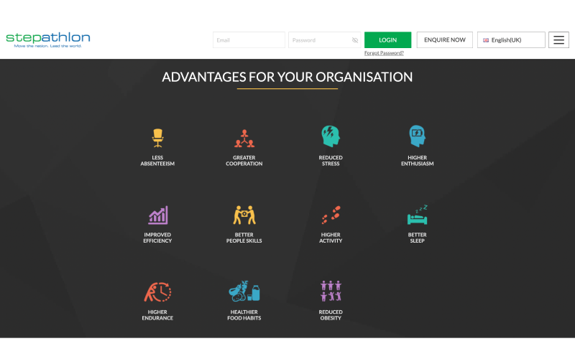Click the UK flag icon
Image resolution: width=575 pixels, height=359 pixels.
point(486,40)
